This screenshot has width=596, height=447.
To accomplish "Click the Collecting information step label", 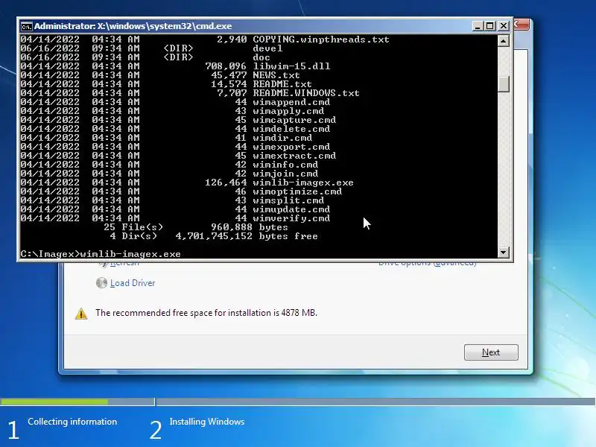I will (72, 422).
